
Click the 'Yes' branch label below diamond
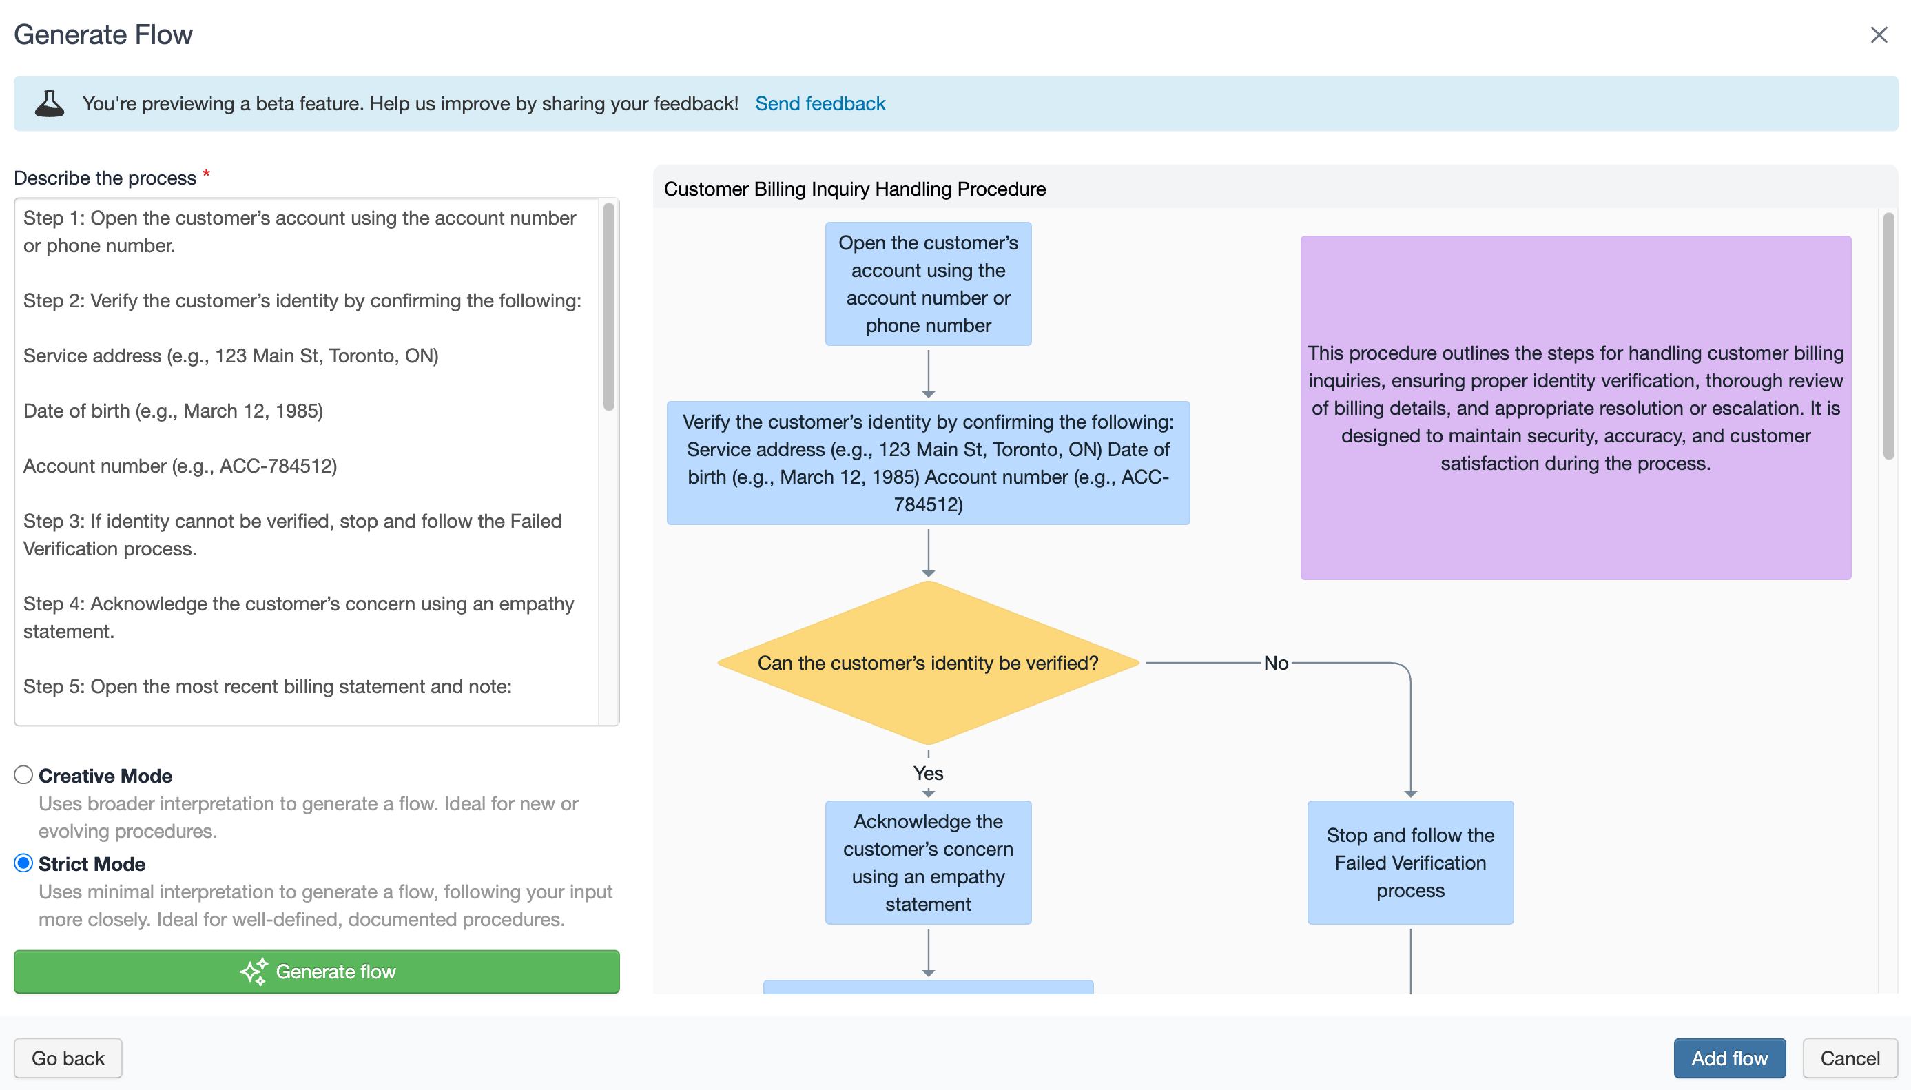[x=927, y=772]
